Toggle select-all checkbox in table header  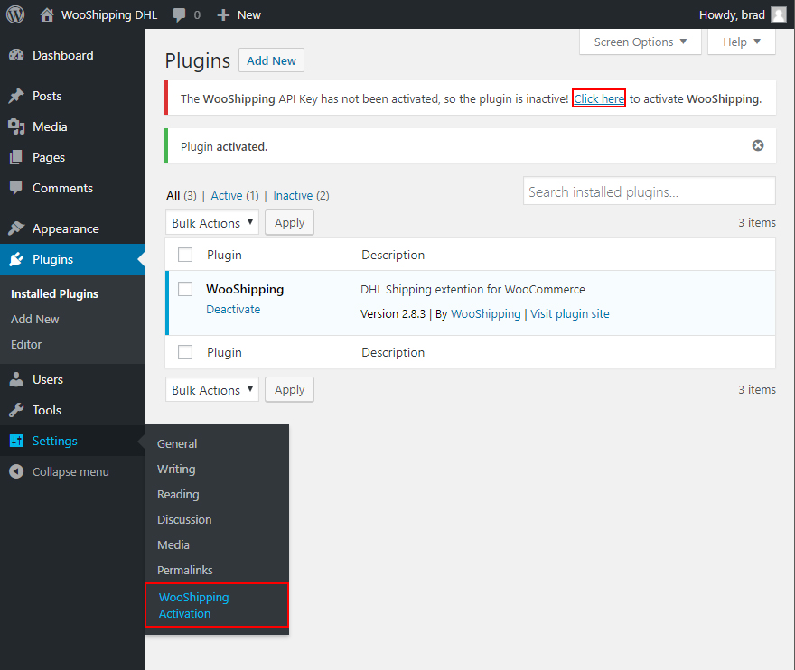pyautogui.click(x=185, y=255)
